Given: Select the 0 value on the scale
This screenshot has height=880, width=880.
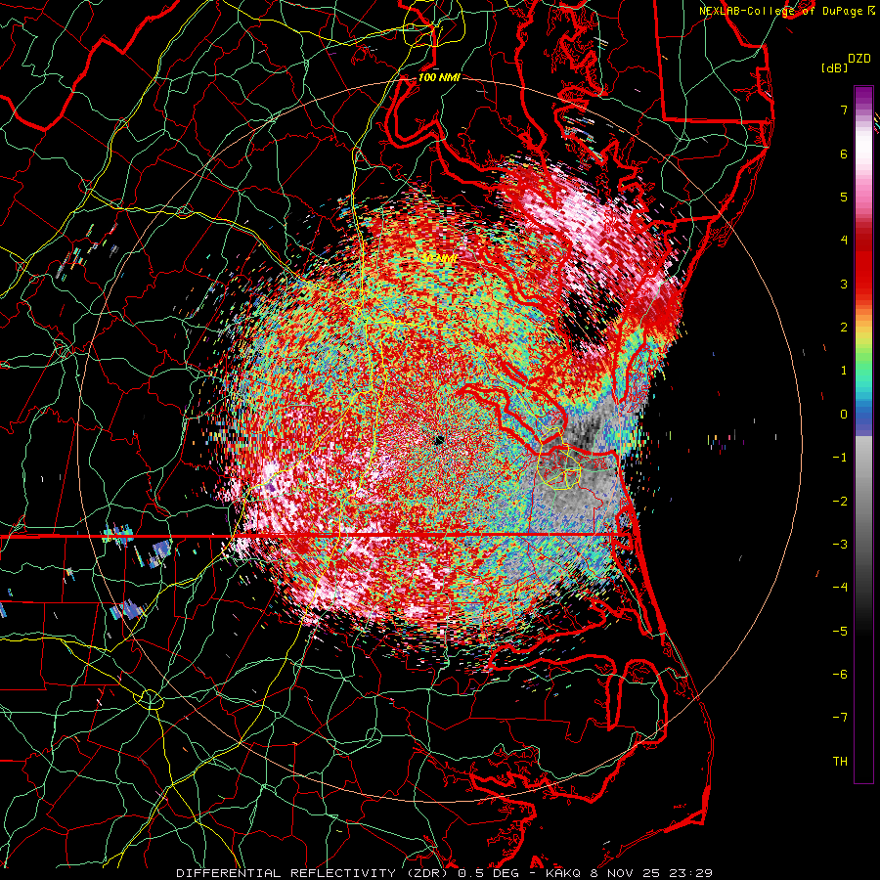Looking at the screenshot, I should tap(844, 415).
